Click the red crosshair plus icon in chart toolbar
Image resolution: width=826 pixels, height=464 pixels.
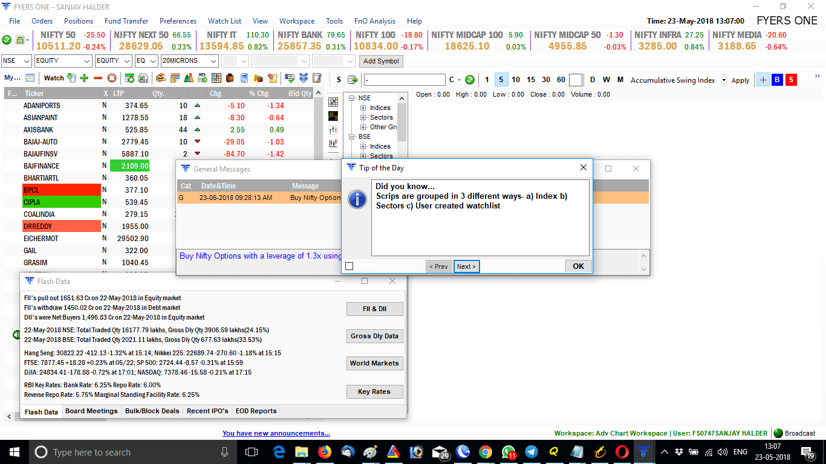[763, 80]
